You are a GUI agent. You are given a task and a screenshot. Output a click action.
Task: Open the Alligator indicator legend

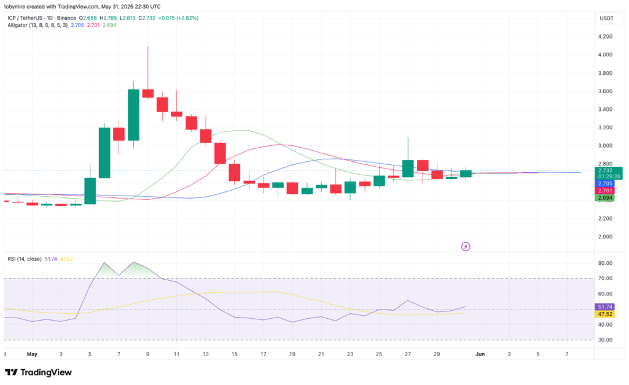coord(37,25)
